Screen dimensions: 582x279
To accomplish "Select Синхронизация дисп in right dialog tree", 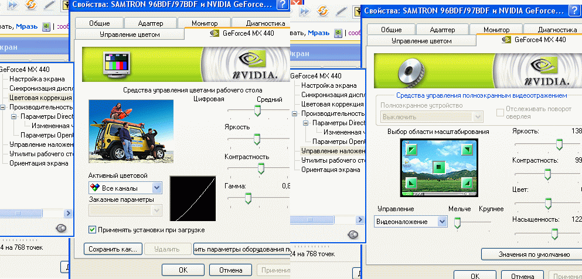I will (333, 95).
